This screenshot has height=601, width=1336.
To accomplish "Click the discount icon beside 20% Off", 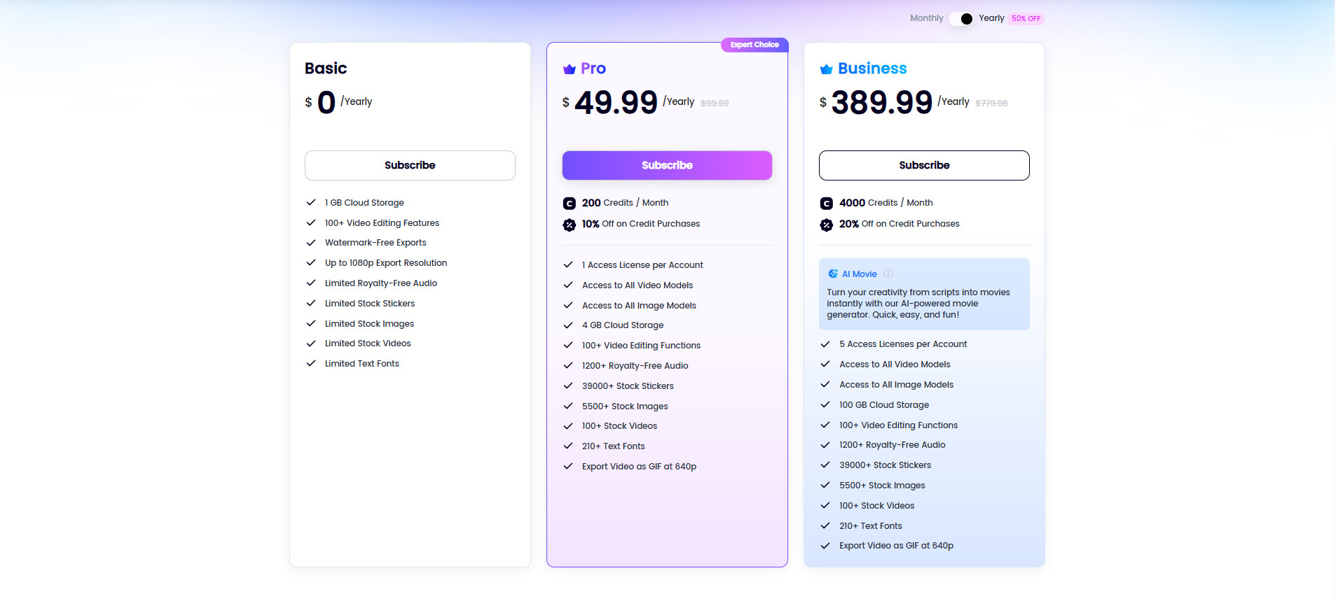I will (x=826, y=225).
